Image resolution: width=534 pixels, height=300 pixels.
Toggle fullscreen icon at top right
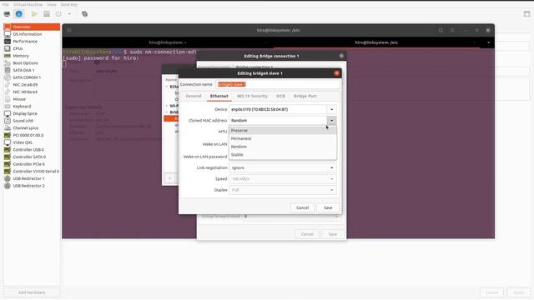coord(526,14)
